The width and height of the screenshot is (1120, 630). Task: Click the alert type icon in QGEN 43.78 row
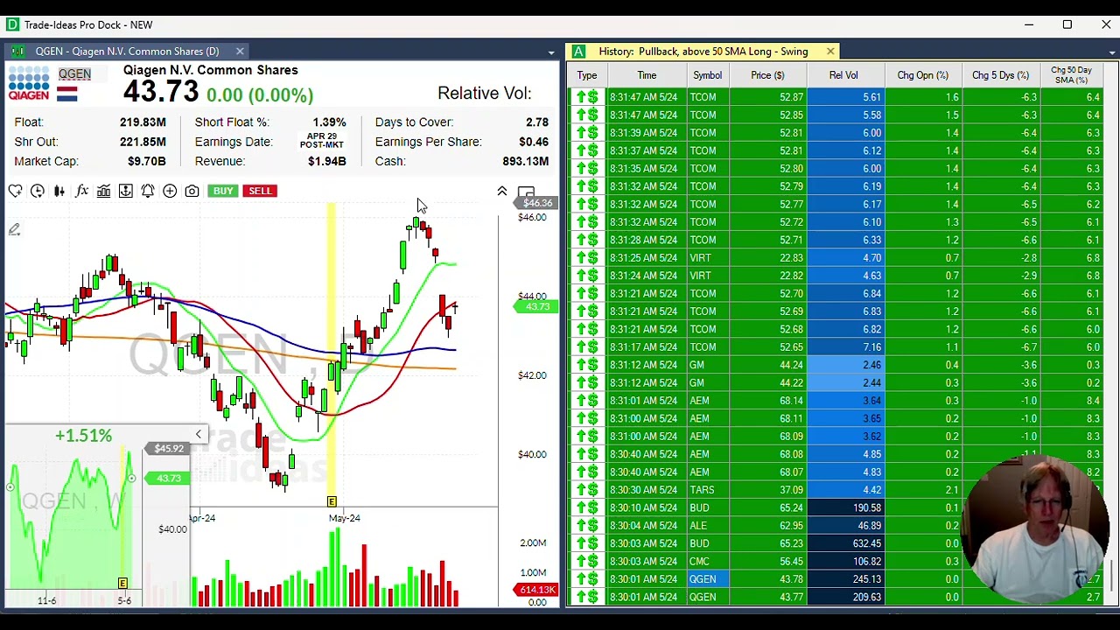[587, 579]
